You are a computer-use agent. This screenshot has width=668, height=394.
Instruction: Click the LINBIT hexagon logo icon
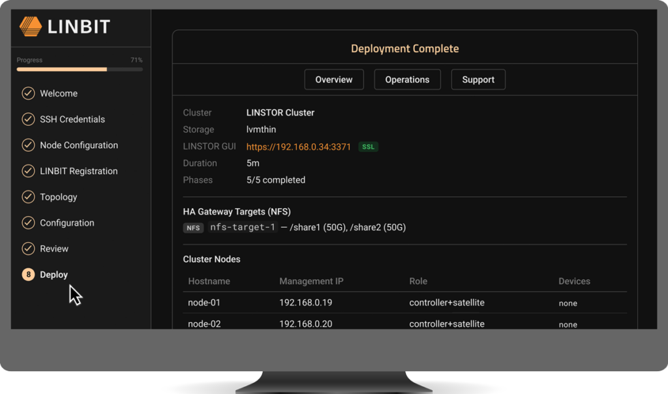coord(31,26)
